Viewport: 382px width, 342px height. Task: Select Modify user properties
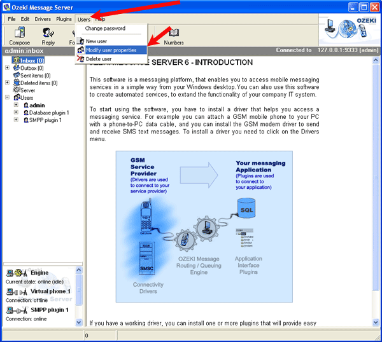pos(111,50)
